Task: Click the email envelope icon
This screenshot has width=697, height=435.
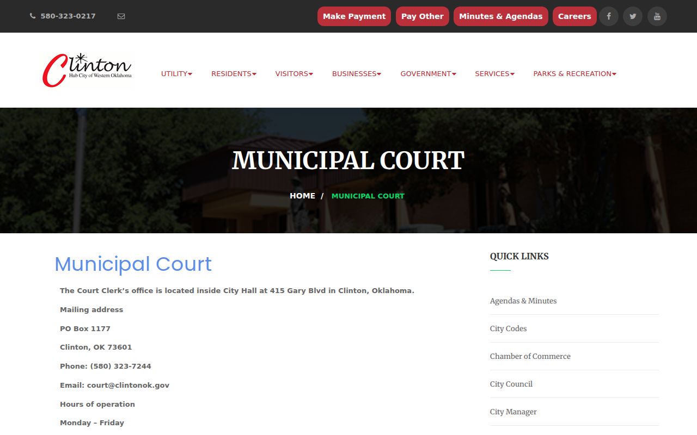Action: [121, 16]
